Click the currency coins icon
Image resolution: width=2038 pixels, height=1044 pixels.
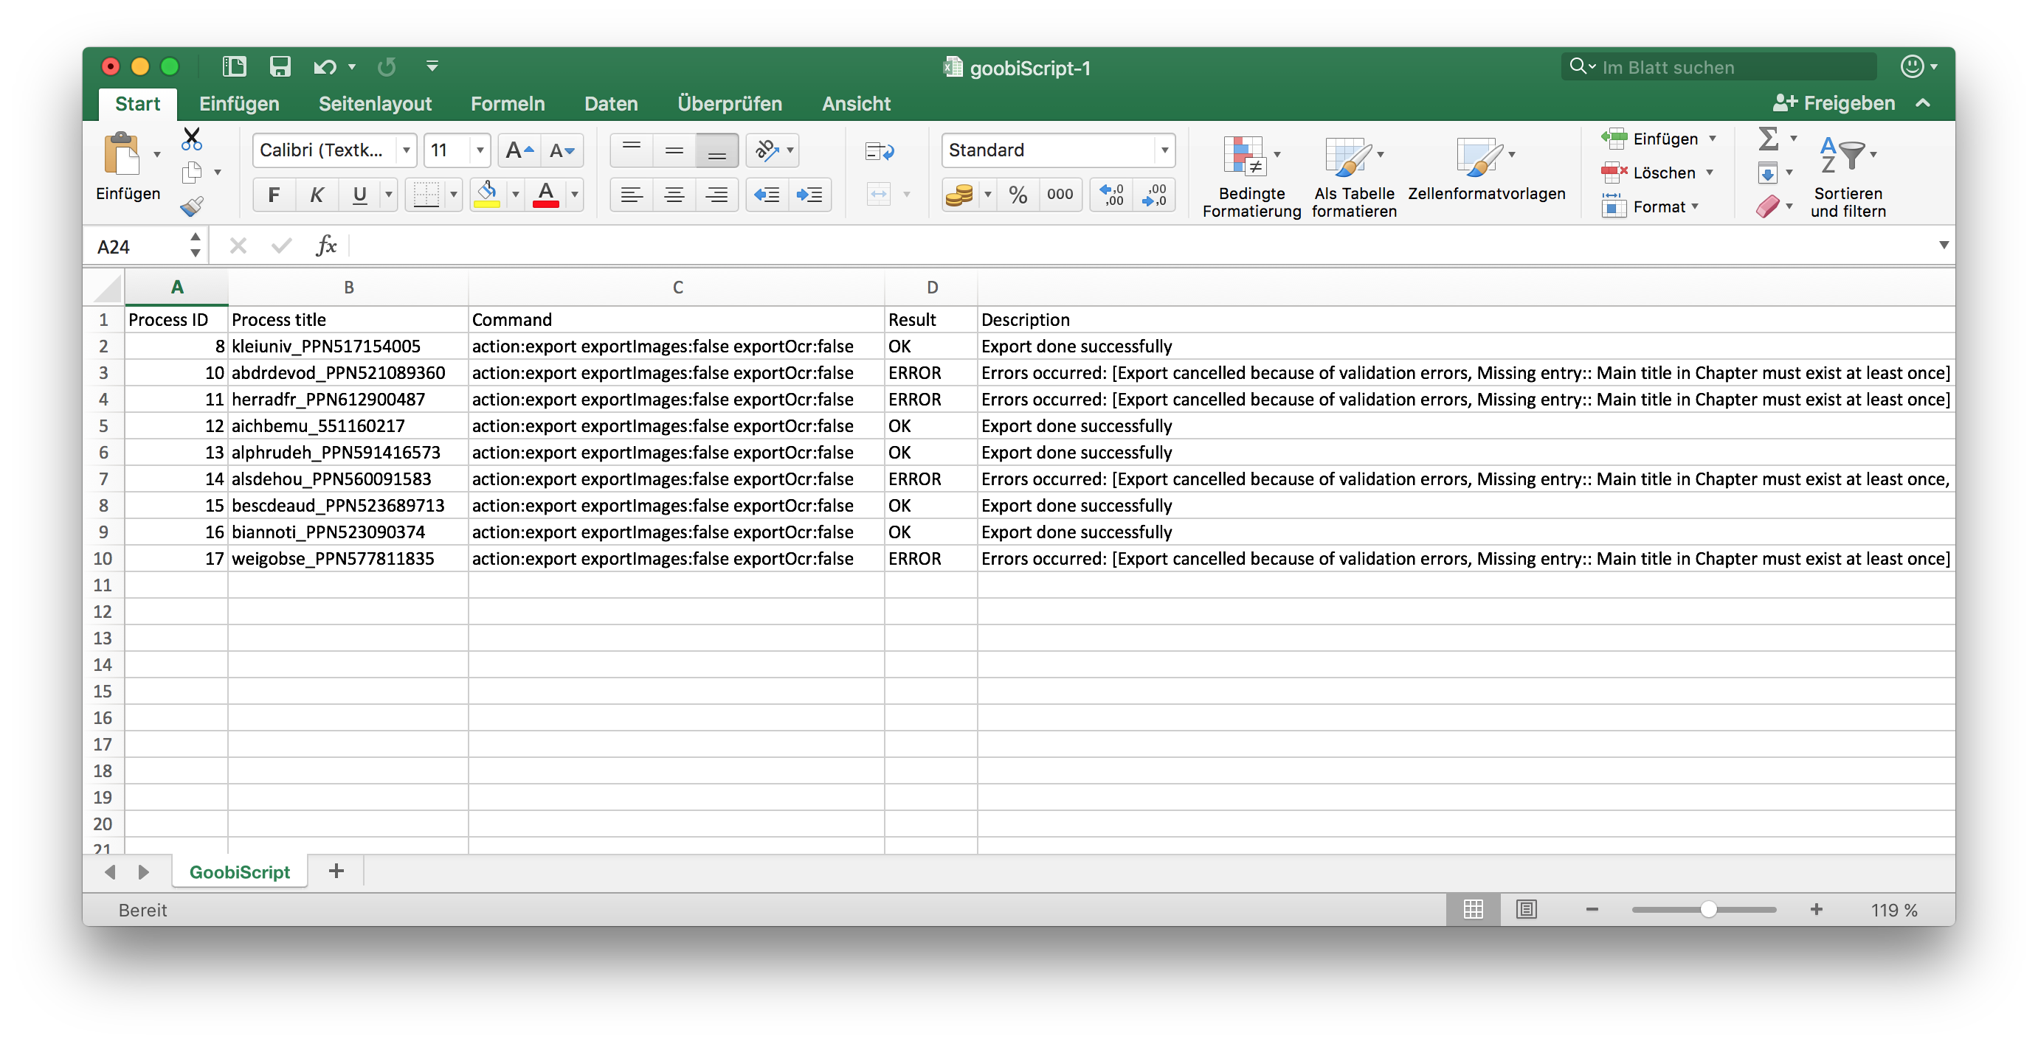(959, 195)
